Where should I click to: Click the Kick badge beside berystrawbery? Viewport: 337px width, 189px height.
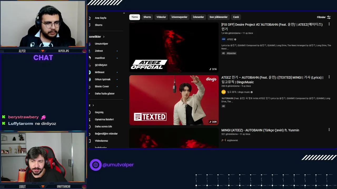point(4,117)
